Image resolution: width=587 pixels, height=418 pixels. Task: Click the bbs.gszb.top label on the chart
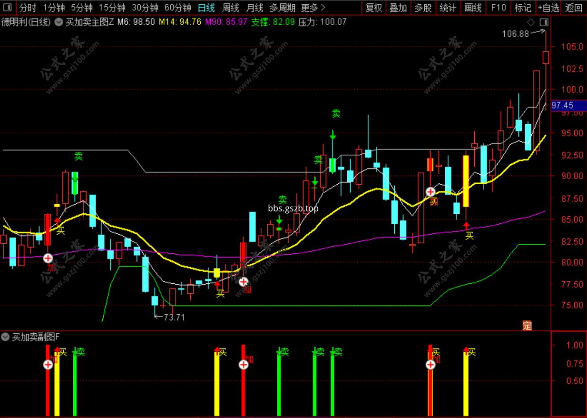point(293,208)
